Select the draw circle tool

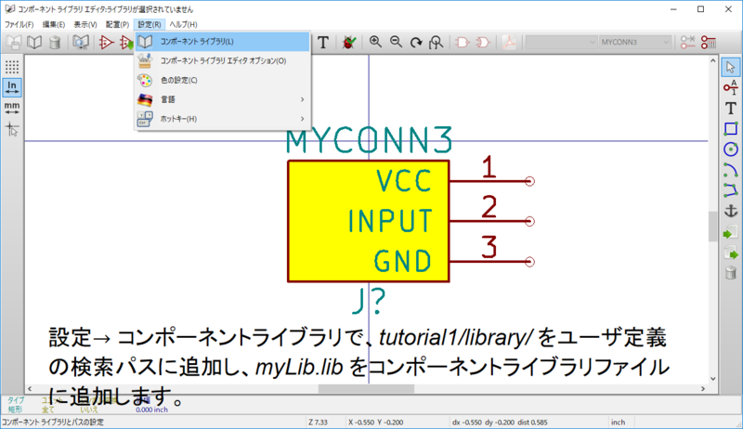pyautogui.click(x=731, y=149)
